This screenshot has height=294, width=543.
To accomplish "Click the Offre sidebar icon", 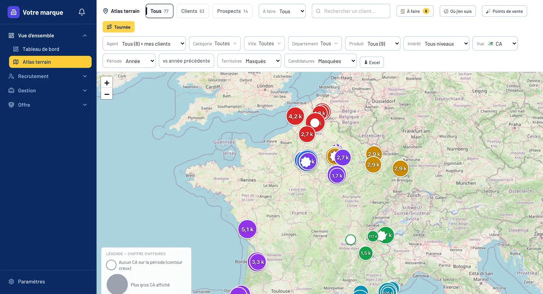I will [x=11, y=105].
